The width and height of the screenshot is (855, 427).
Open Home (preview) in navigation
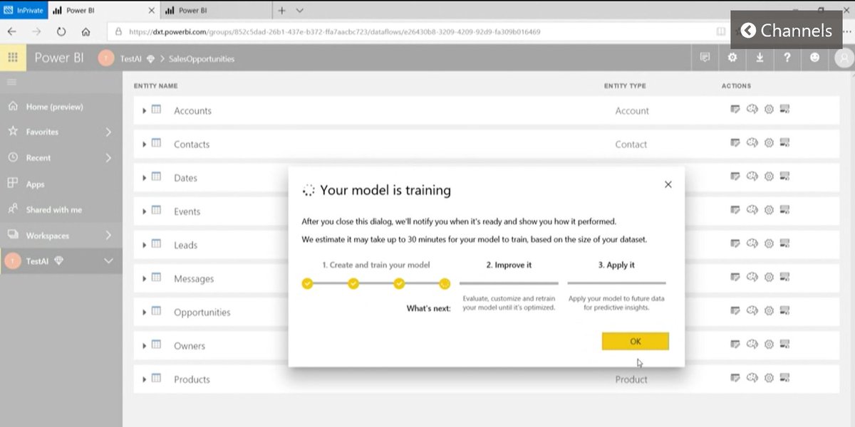(55, 107)
